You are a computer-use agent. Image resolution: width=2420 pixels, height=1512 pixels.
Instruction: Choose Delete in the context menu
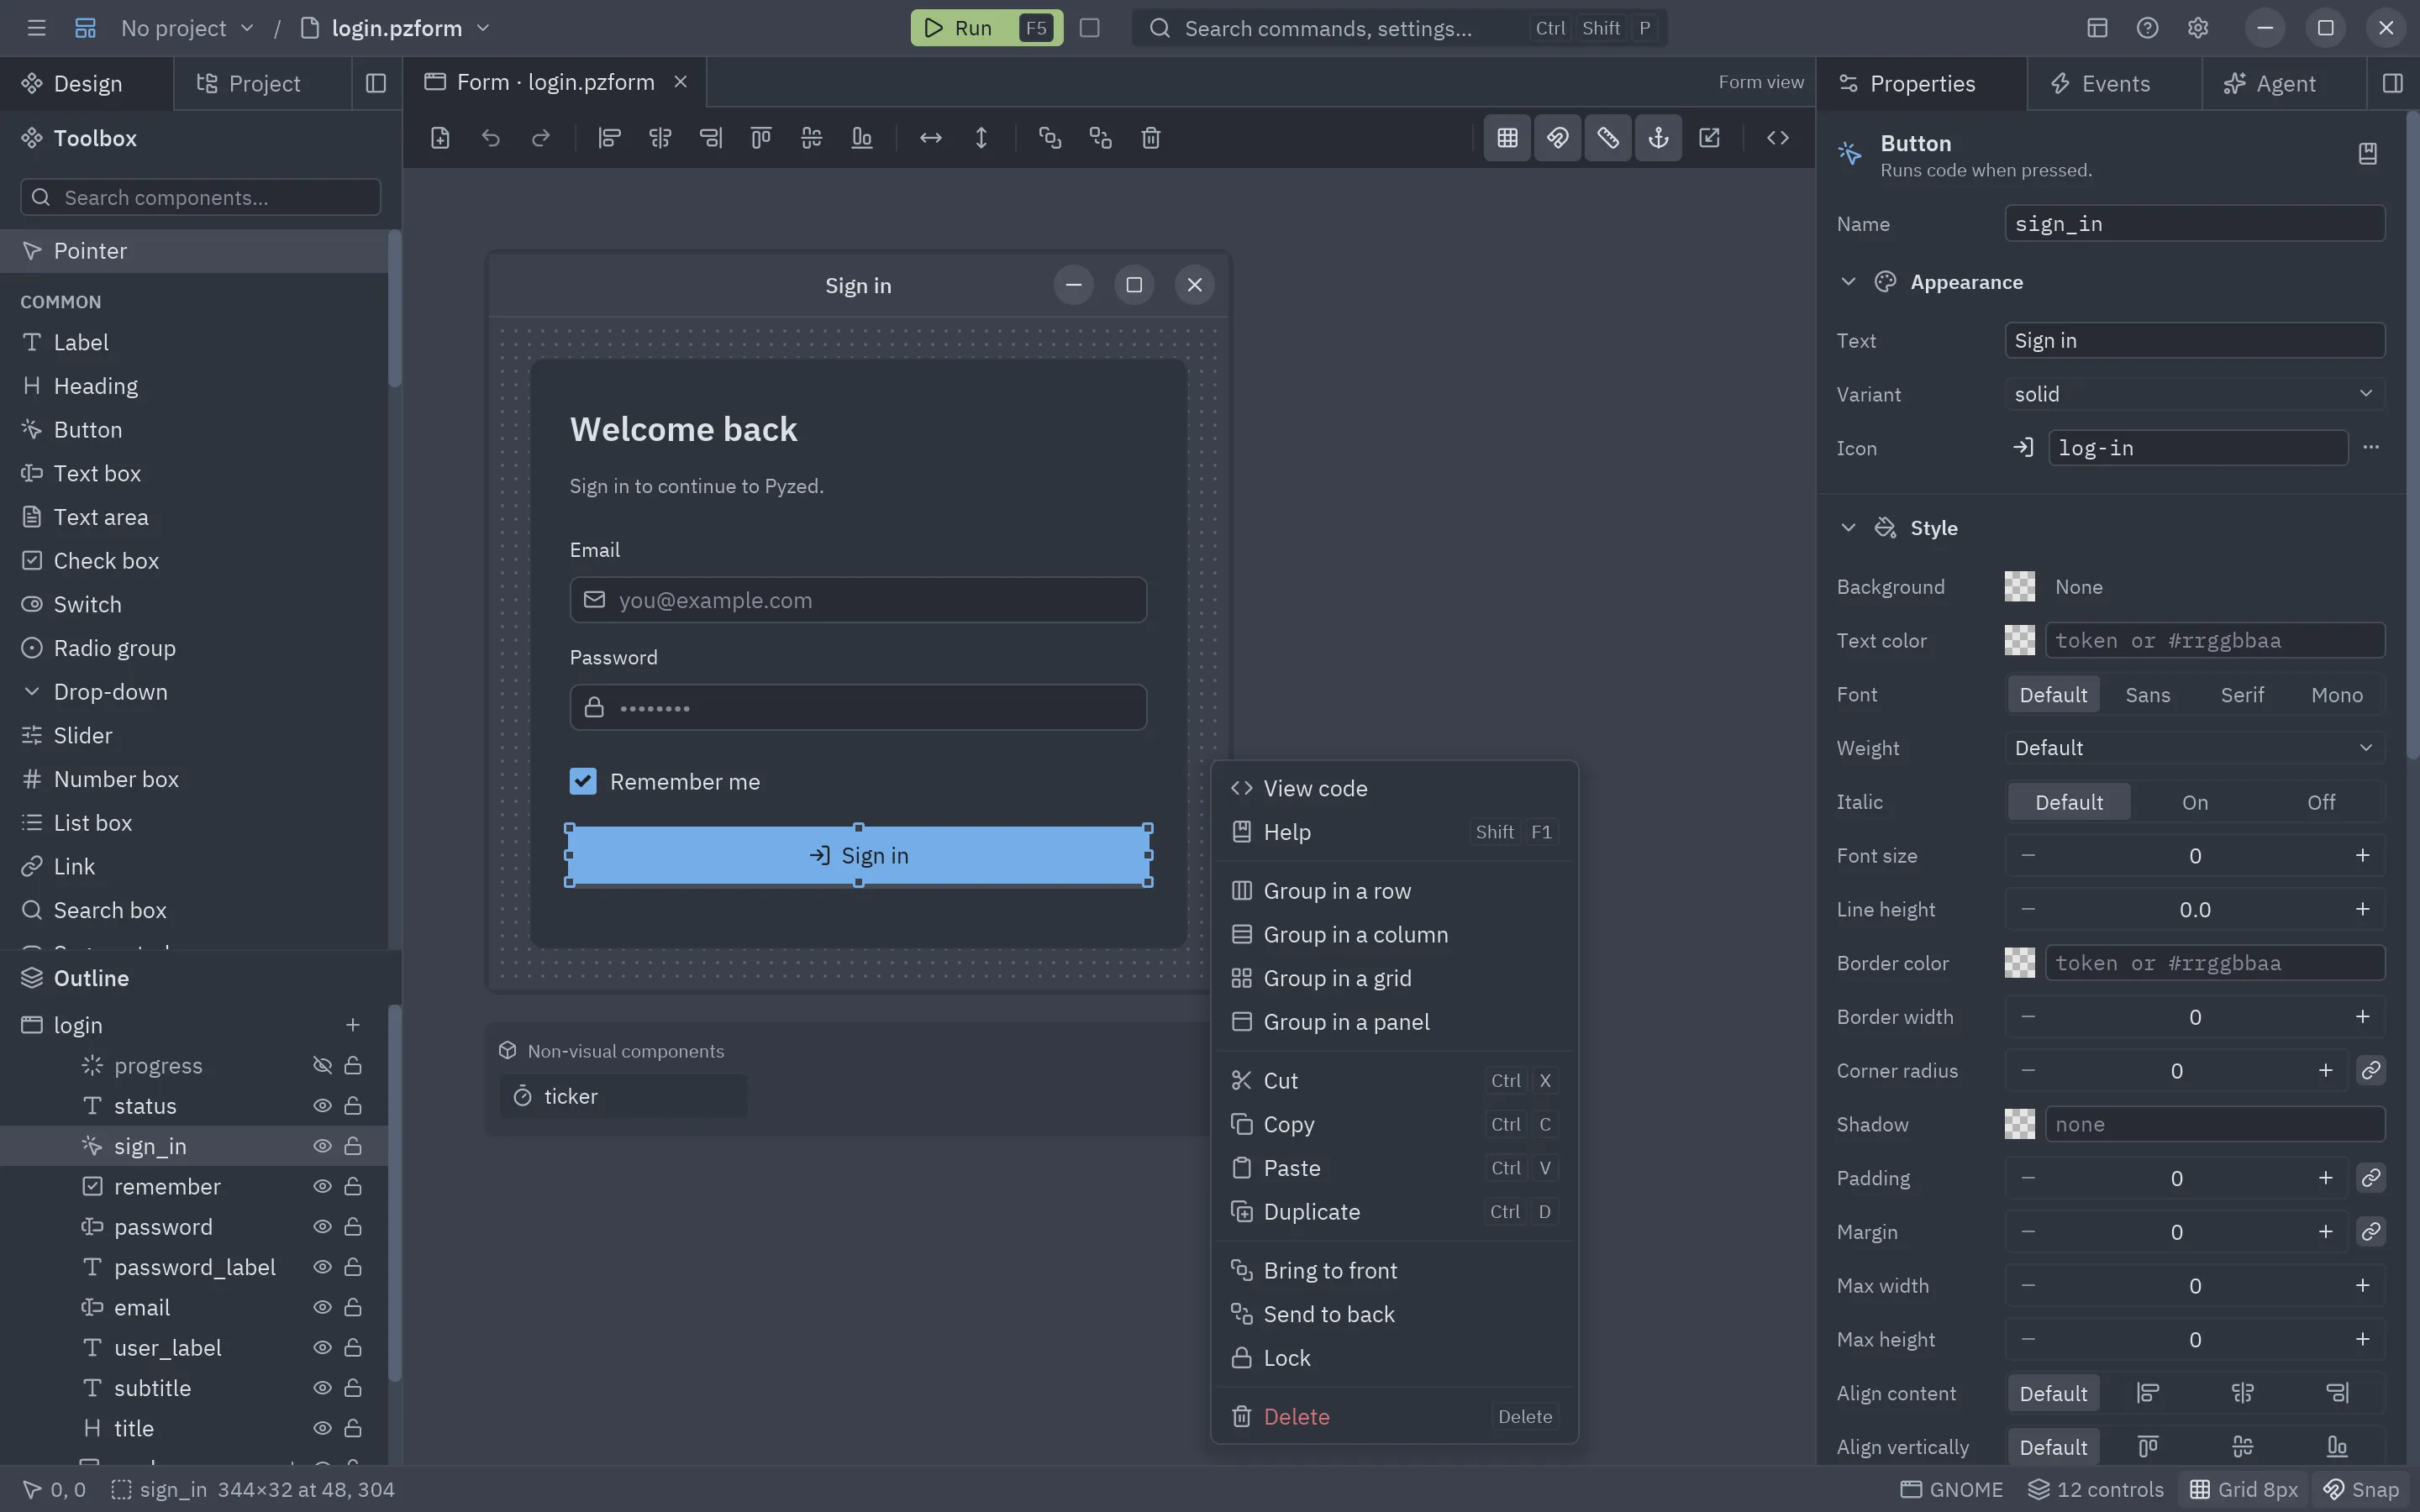(1394, 1417)
